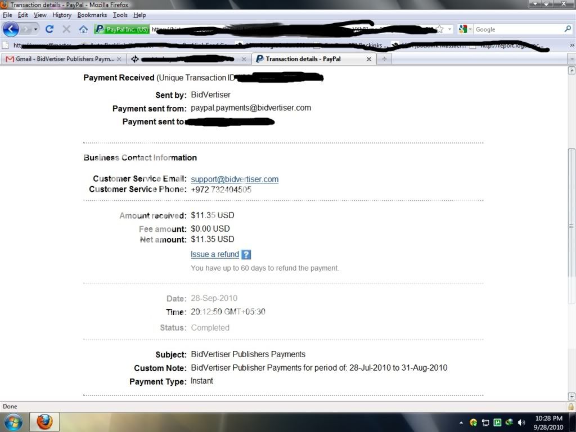Click the phone number +972 732404505
The width and height of the screenshot is (576, 432).
[x=221, y=190]
